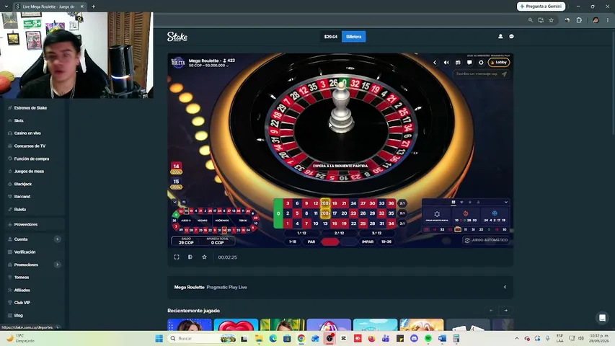Open the game settings gear
Image resolution: width=615 pixels, height=346 pixels.
click(x=481, y=63)
